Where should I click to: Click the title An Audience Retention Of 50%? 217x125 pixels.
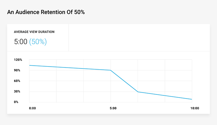46,12
